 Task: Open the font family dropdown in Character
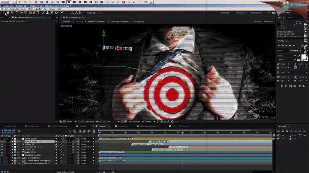287,56
